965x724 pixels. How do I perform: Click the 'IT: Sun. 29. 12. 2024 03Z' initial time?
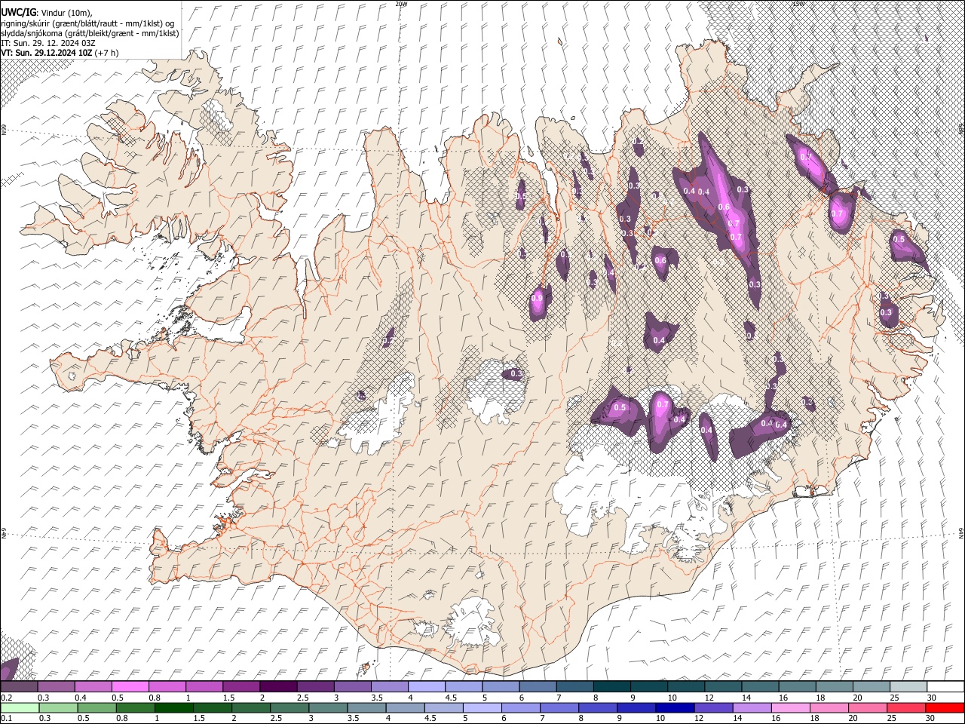point(48,43)
